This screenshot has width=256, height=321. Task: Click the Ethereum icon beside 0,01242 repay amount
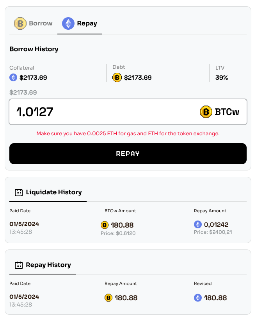coord(198,224)
